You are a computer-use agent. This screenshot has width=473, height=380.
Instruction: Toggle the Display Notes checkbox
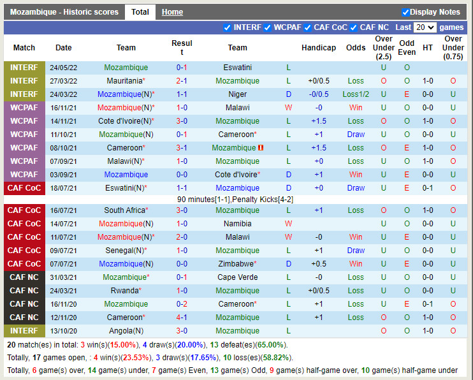[405, 12]
